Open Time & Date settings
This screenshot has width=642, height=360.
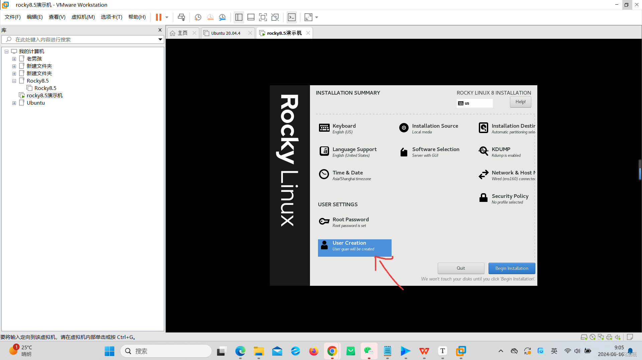[345, 175]
